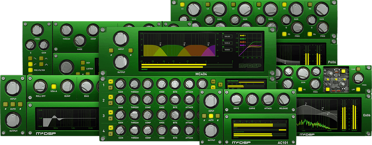The height and width of the screenshot is (145, 372).
Task: Click band 4 COMP knob
Action: click(148, 130)
